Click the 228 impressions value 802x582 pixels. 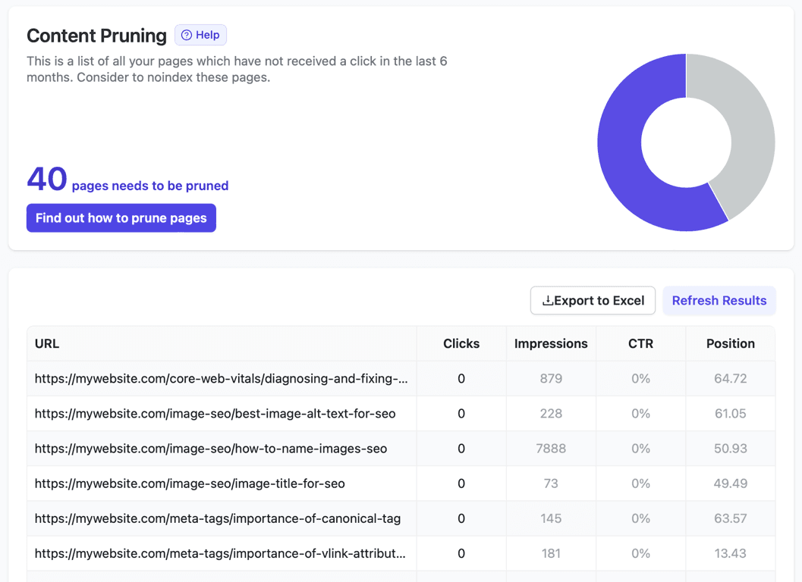(x=551, y=413)
